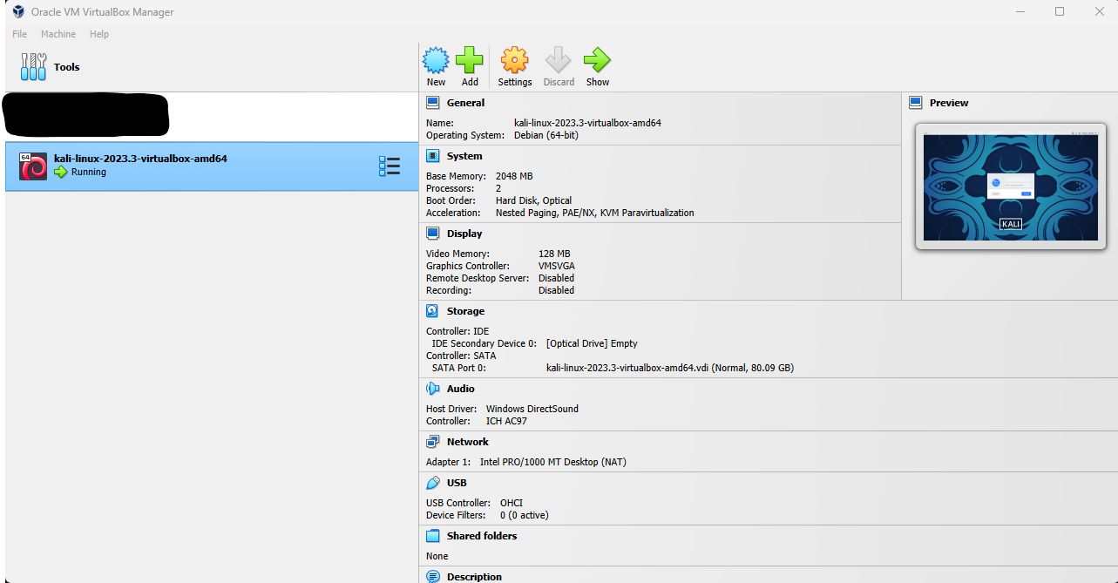Viewport: 1118px width, 583px height.
Task: Open the Help menu
Action: click(x=99, y=34)
